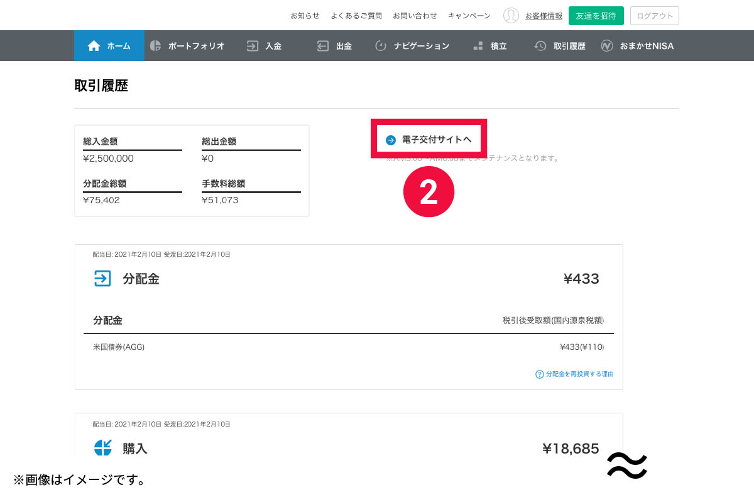Click the customer profile avatar icon

(x=511, y=16)
